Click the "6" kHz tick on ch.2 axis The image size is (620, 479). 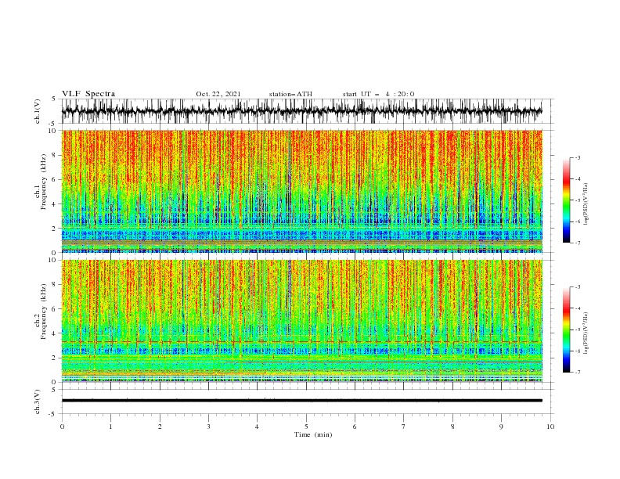pos(55,309)
